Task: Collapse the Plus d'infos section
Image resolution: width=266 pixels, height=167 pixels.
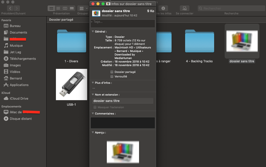Action: [93, 83]
